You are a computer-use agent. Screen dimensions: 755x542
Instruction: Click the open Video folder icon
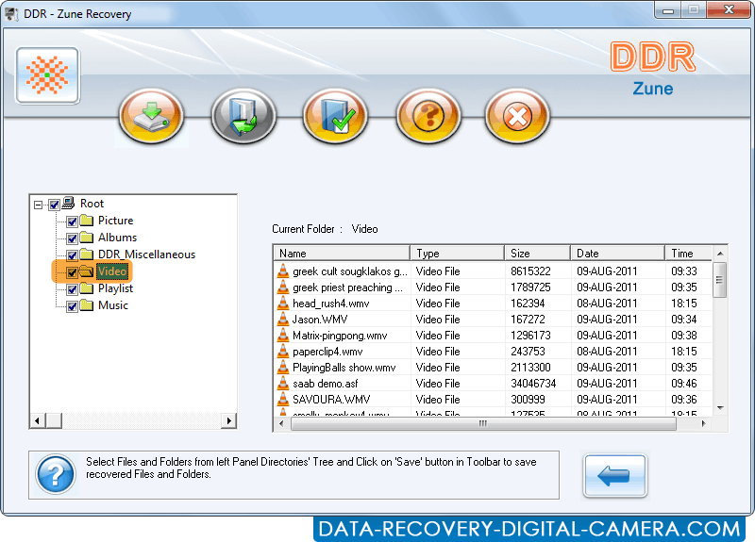click(x=87, y=271)
